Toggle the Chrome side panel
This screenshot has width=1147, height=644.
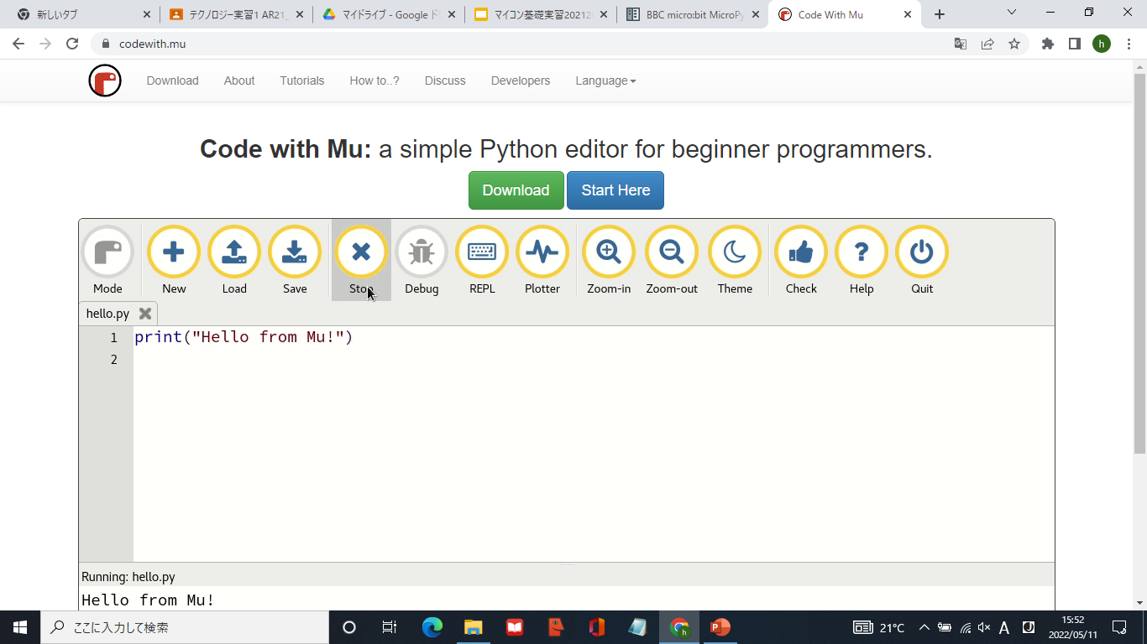click(1075, 44)
